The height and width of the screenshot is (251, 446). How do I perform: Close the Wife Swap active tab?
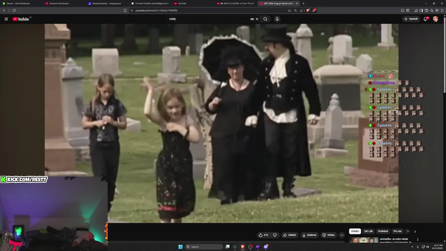coord(297,3)
